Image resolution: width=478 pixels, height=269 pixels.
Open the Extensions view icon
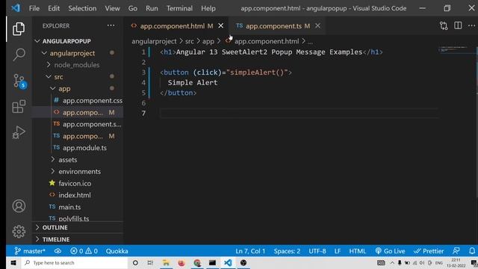(x=19, y=106)
